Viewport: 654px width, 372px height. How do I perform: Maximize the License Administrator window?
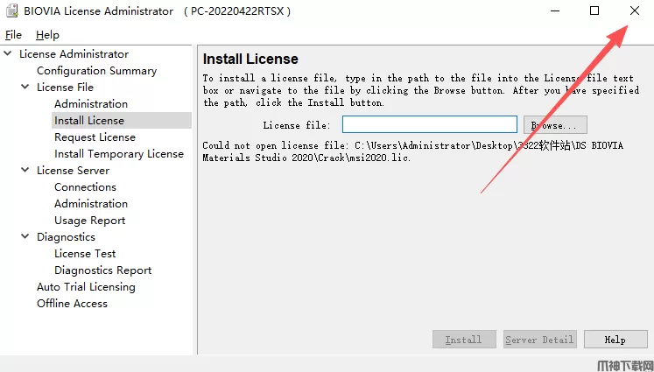[594, 11]
